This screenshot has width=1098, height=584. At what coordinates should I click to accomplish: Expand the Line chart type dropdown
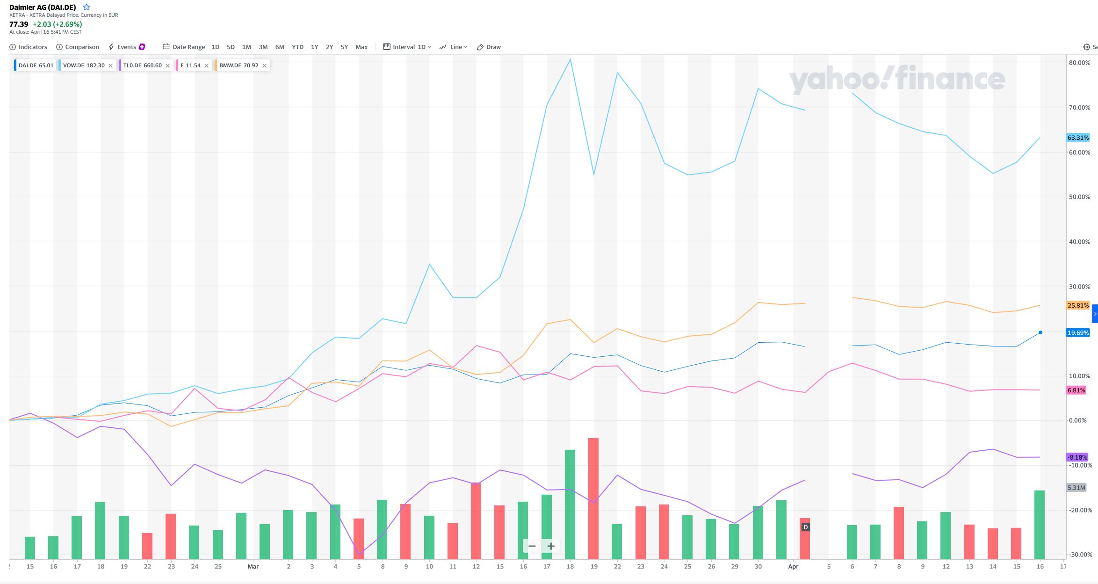click(x=454, y=47)
